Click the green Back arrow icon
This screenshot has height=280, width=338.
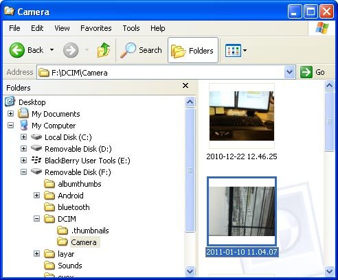click(16, 50)
